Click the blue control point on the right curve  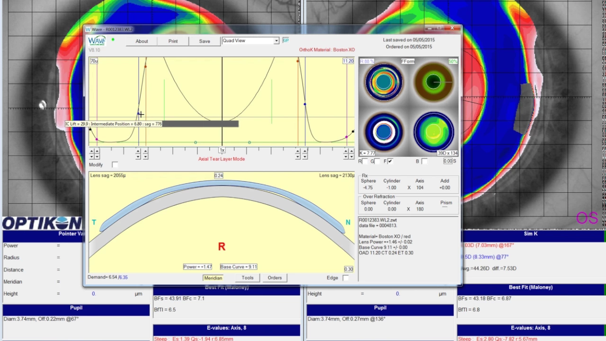(305, 104)
